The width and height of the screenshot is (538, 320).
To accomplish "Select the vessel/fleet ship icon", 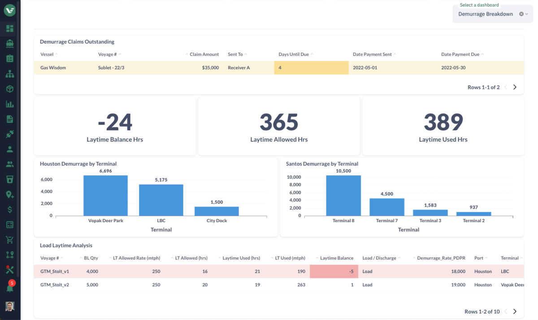I will (9, 43).
